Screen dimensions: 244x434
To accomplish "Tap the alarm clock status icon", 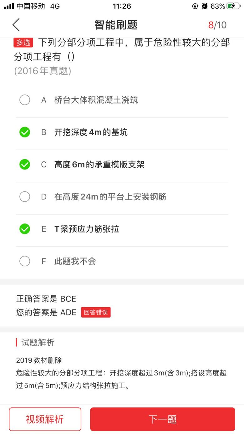I will coord(205,6).
